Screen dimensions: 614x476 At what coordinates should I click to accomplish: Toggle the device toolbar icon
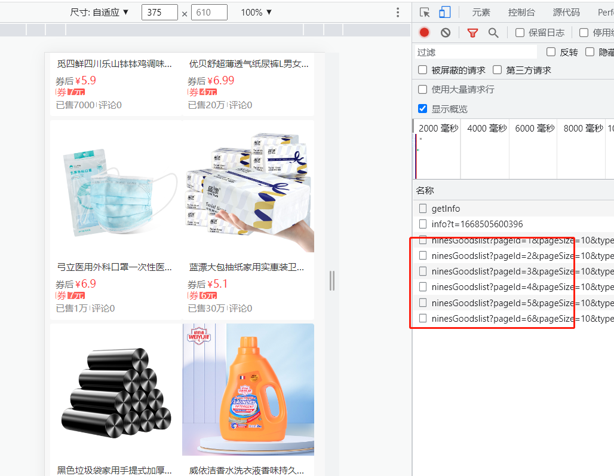point(444,13)
